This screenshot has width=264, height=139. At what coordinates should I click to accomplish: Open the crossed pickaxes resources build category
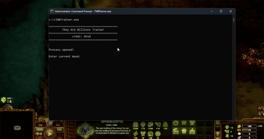point(184,123)
